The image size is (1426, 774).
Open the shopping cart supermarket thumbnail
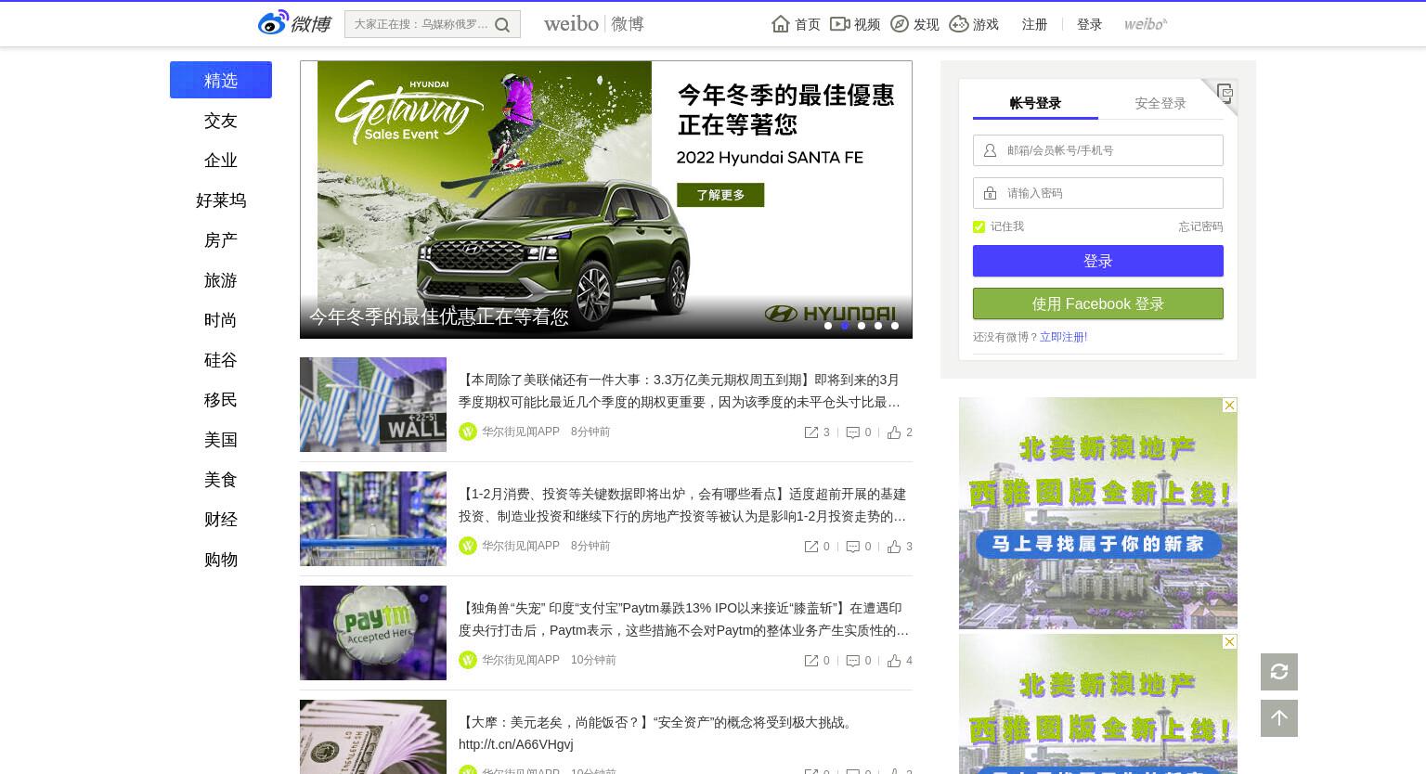point(373,519)
